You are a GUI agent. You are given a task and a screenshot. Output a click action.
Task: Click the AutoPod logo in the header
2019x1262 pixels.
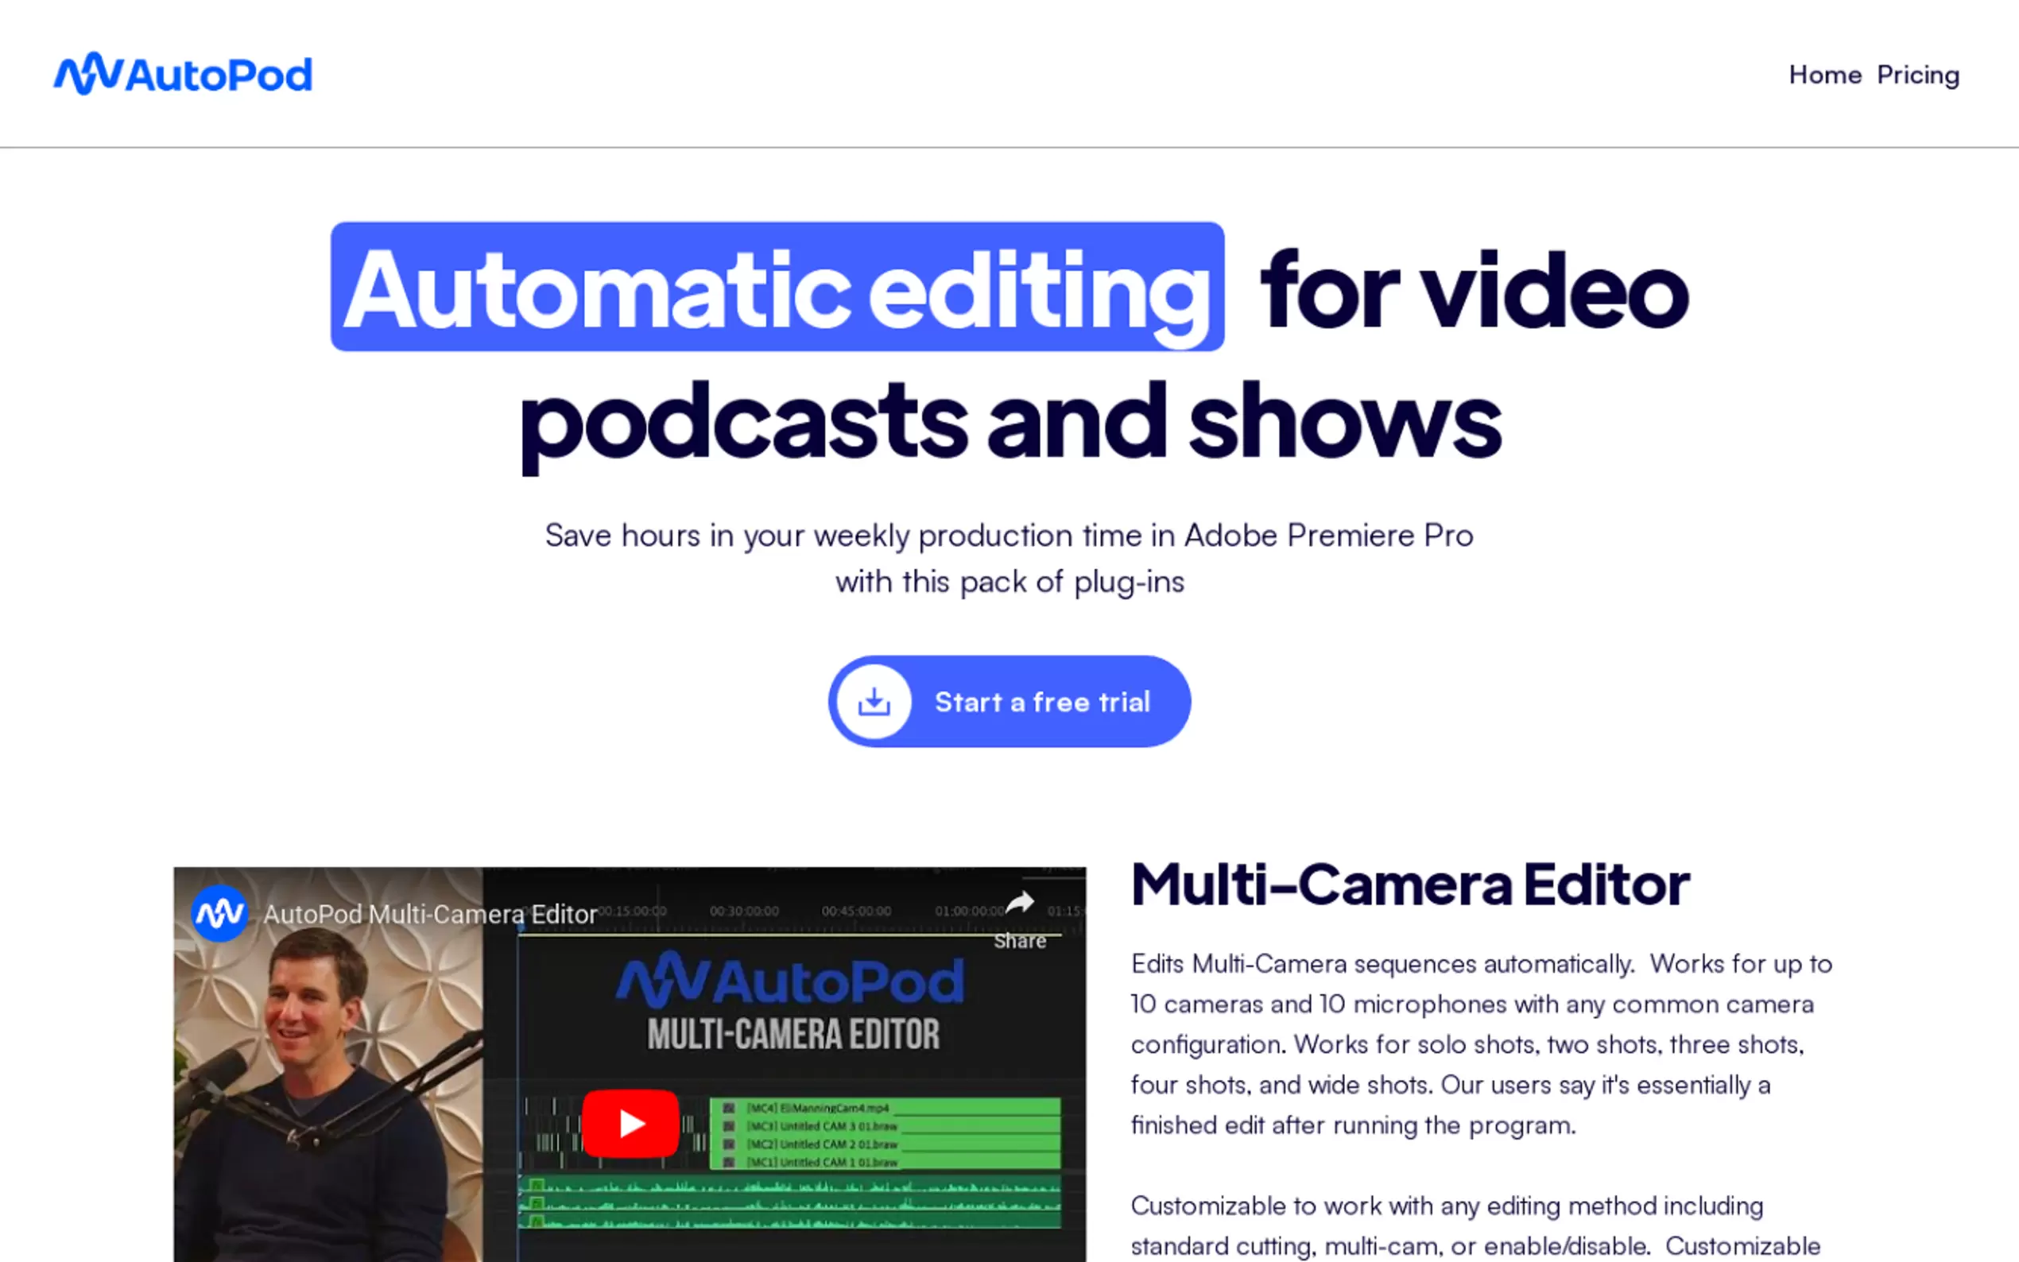(x=184, y=74)
